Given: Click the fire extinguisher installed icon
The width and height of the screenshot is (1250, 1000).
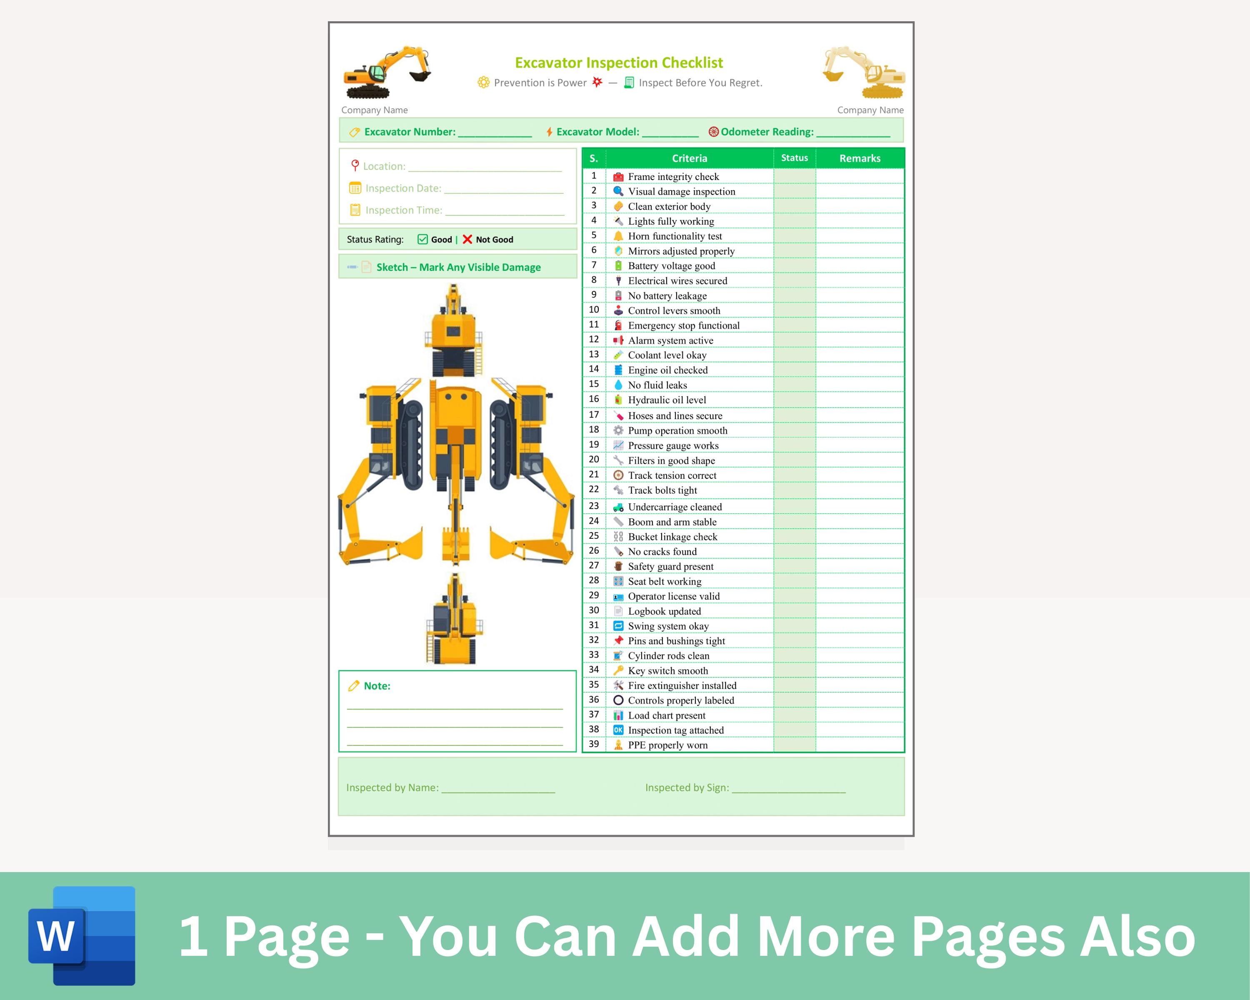Looking at the screenshot, I should pos(618,685).
